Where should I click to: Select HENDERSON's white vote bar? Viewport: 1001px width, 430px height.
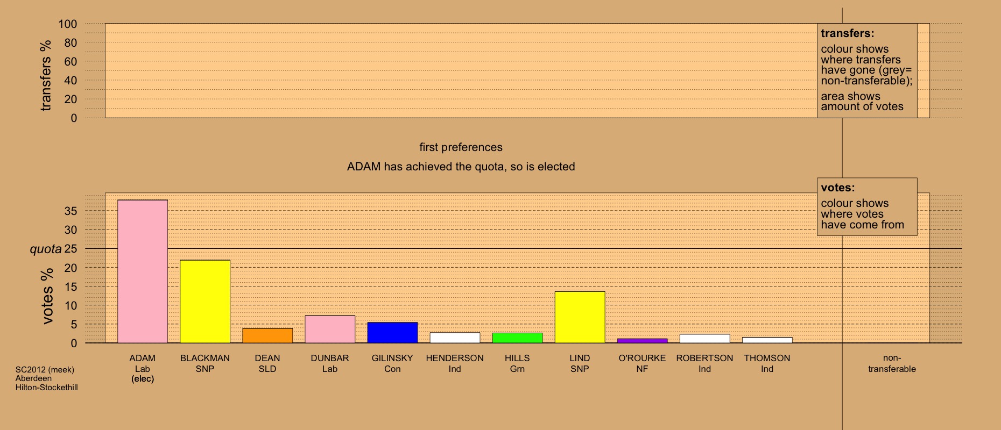(455, 338)
